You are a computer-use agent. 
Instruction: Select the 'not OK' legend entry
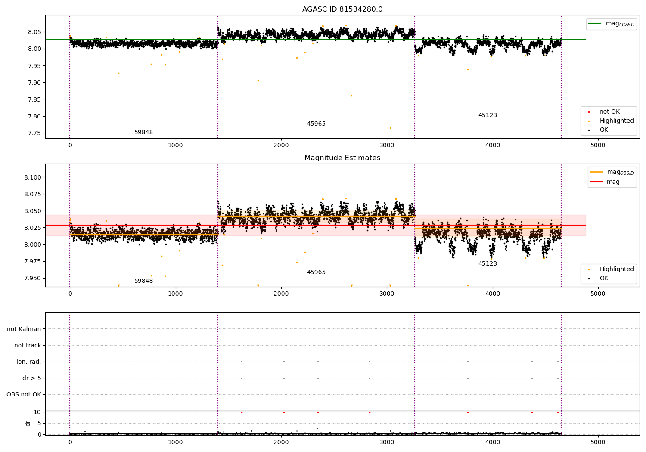[x=603, y=112]
